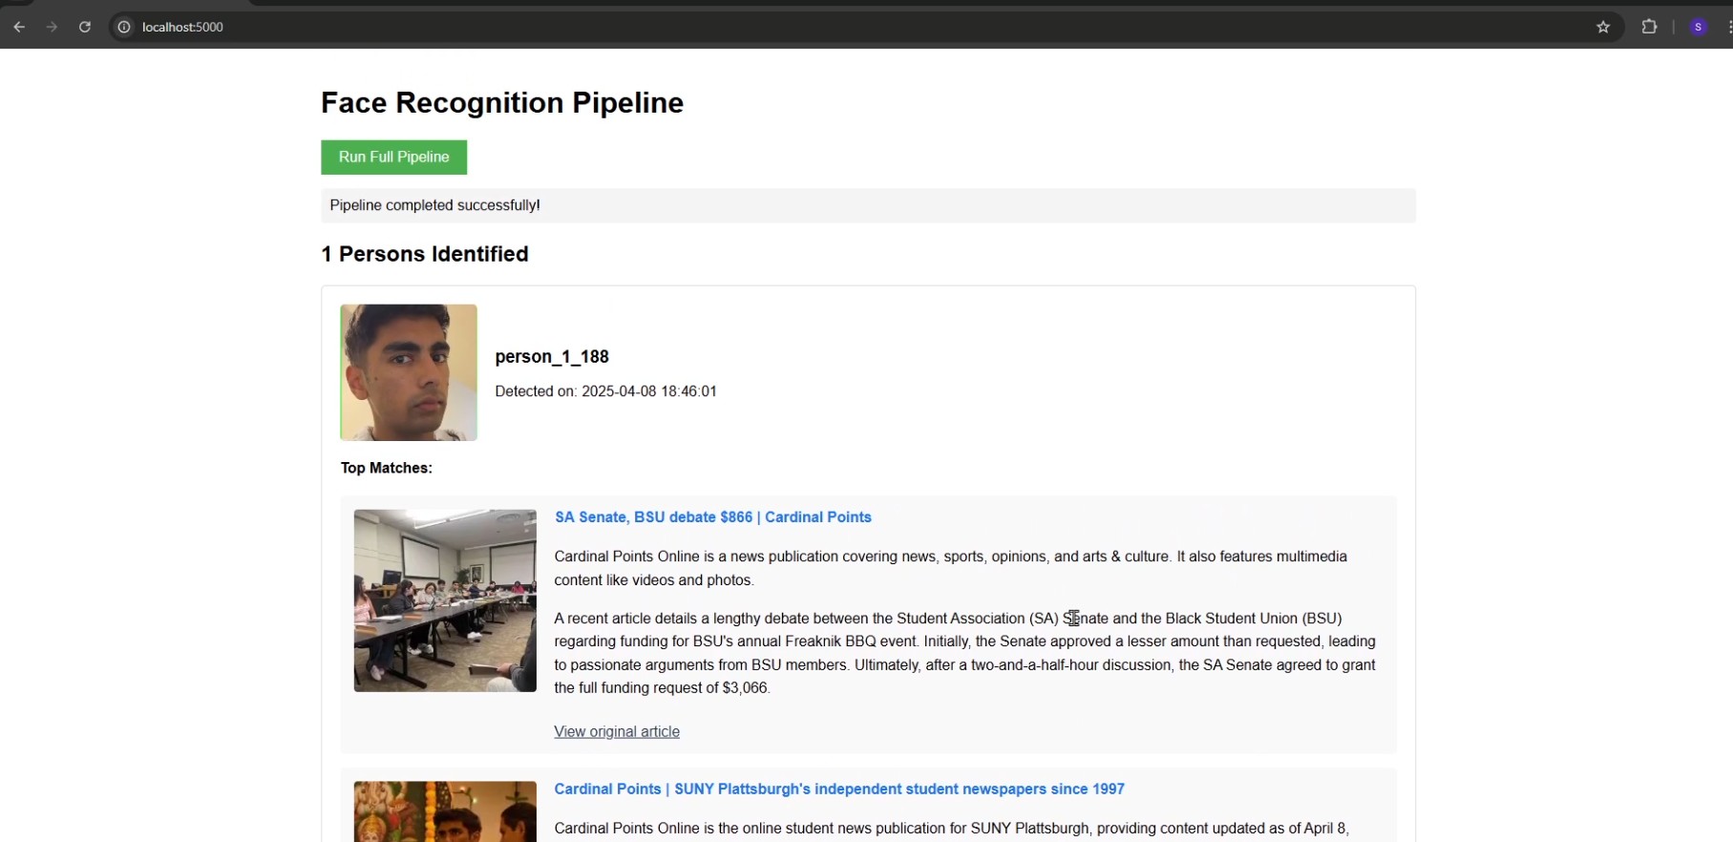
Task: Click the browser forward arrow
Action: [53, 27]
